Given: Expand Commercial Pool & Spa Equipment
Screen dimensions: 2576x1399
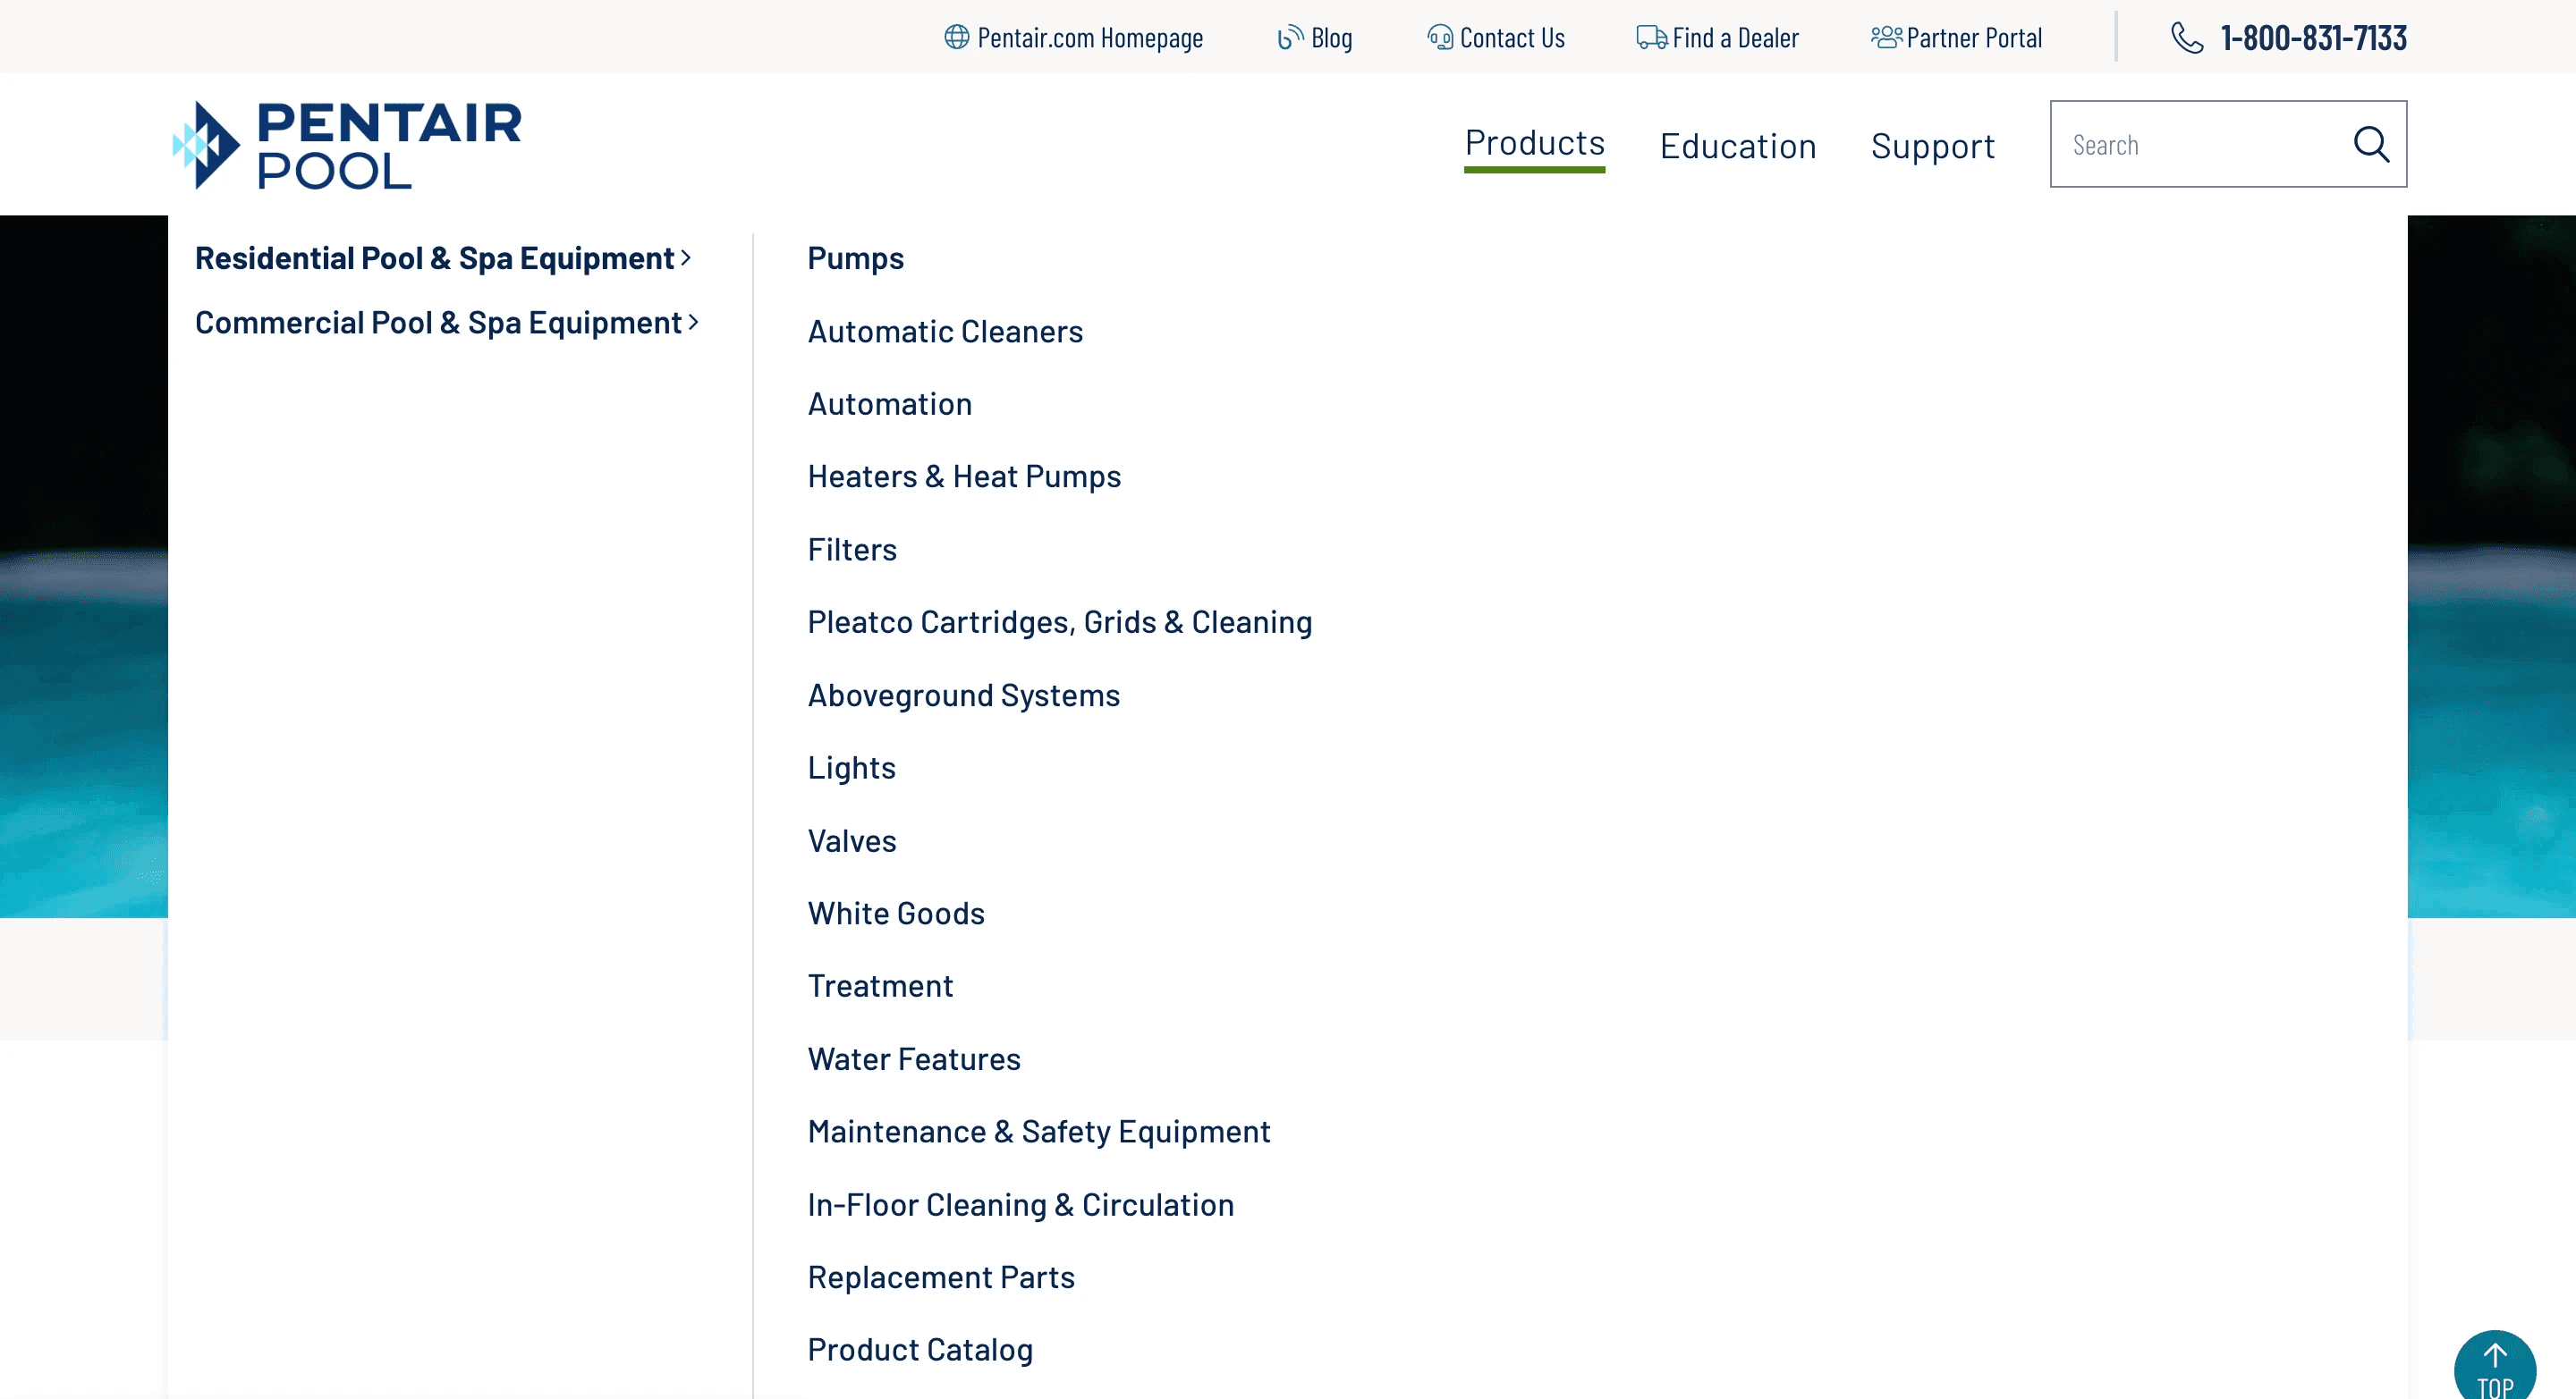Looking at the screenshot, I should [x=446, y=323].
